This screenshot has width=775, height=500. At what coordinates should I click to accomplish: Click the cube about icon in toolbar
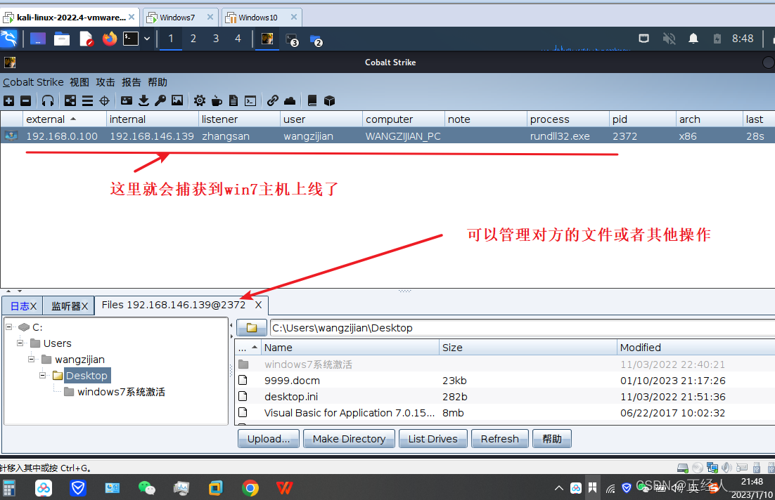pyautogui.click(x=329, y=100)
